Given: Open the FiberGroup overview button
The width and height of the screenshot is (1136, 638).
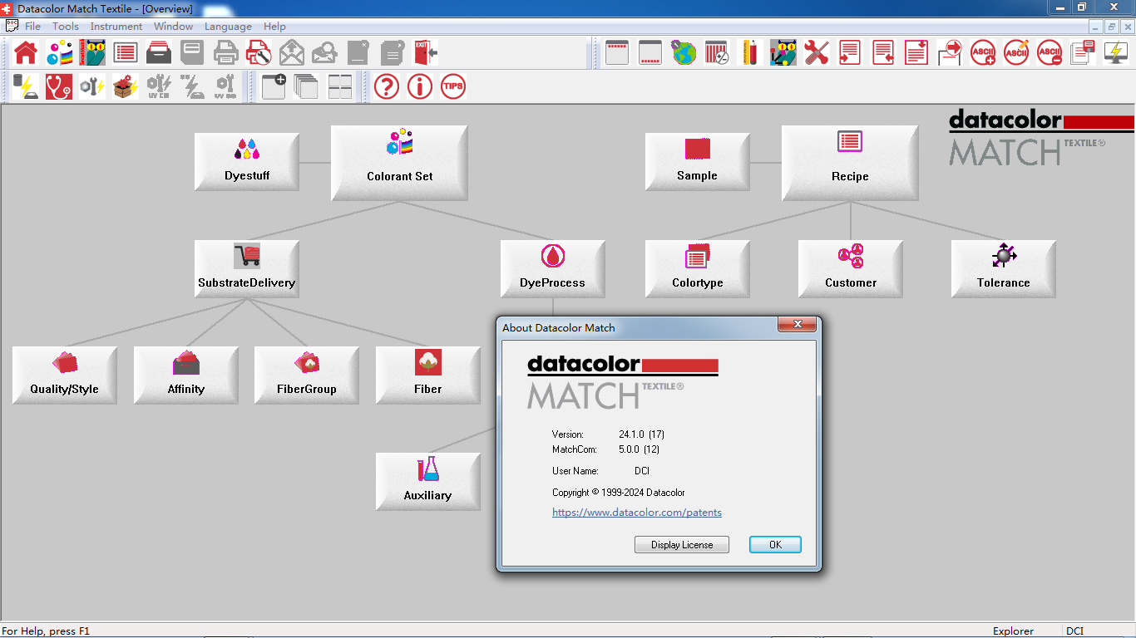Looking at the screenshot, I should click(x=307, y=375).
